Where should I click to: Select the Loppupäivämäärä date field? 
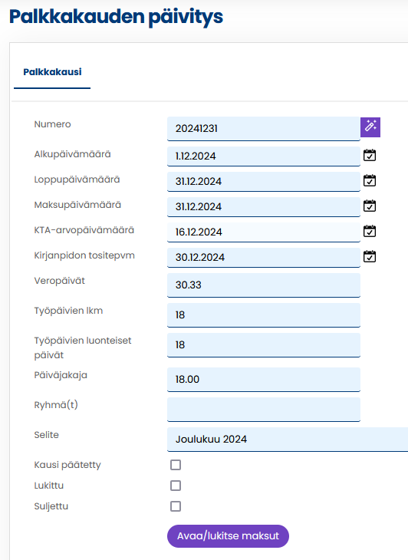tap(263, 182)
